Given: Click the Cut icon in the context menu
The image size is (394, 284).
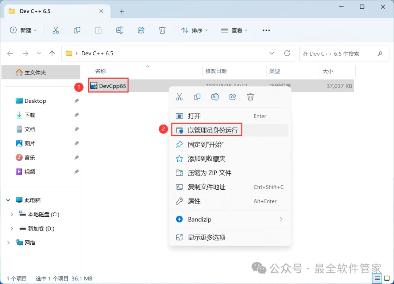Looking at the screenshot, I should (x=179, y=97).
